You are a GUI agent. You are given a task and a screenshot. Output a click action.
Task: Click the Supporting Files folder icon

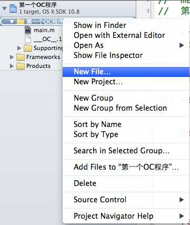point(28,48)
